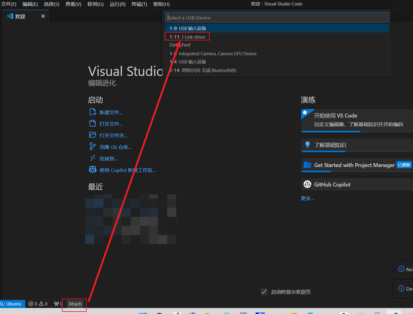Close the 欢迎 tab with its X
Screen dimensions: 413x314
[x=43, y=16]
